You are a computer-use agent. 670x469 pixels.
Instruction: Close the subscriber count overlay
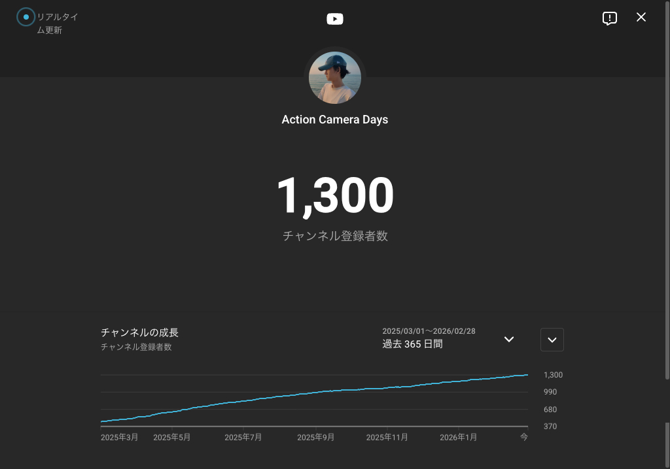pos(641,18)
